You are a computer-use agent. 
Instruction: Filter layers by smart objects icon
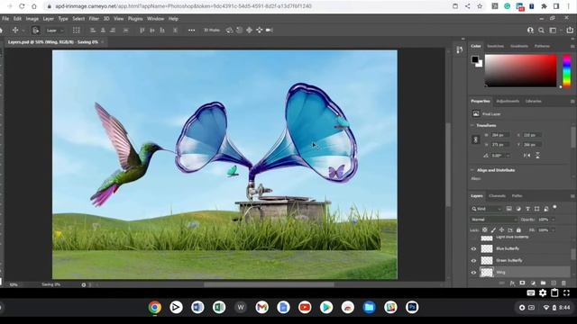pos(546,209)
